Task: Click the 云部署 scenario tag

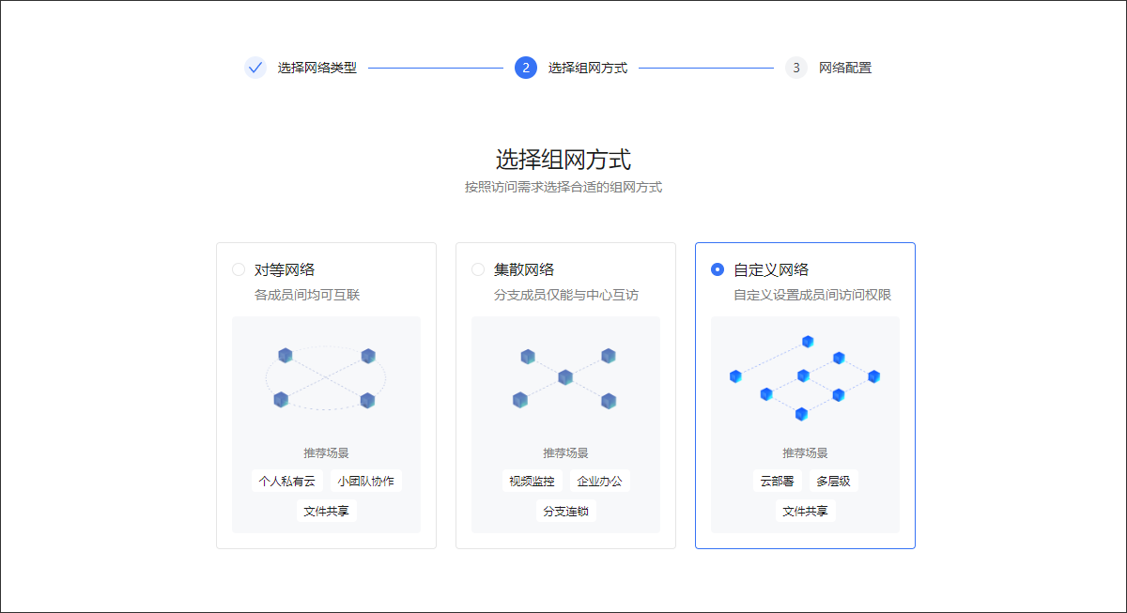Action: coord(777,482)
